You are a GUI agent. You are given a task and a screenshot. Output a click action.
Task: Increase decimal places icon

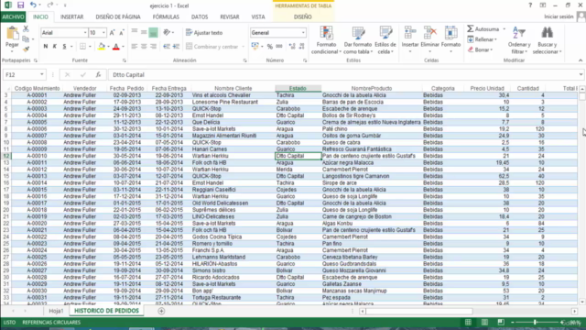292,47
